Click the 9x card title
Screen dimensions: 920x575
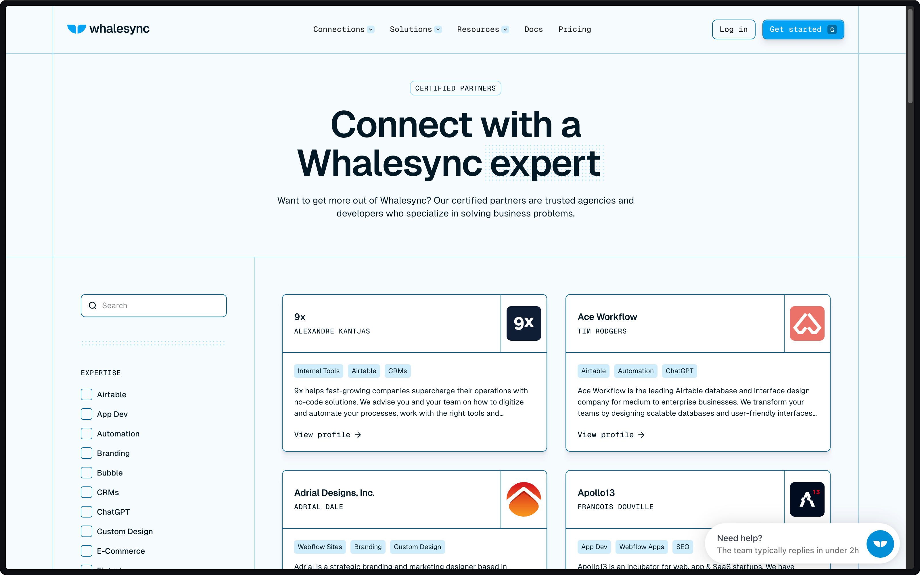pos(300,317)
